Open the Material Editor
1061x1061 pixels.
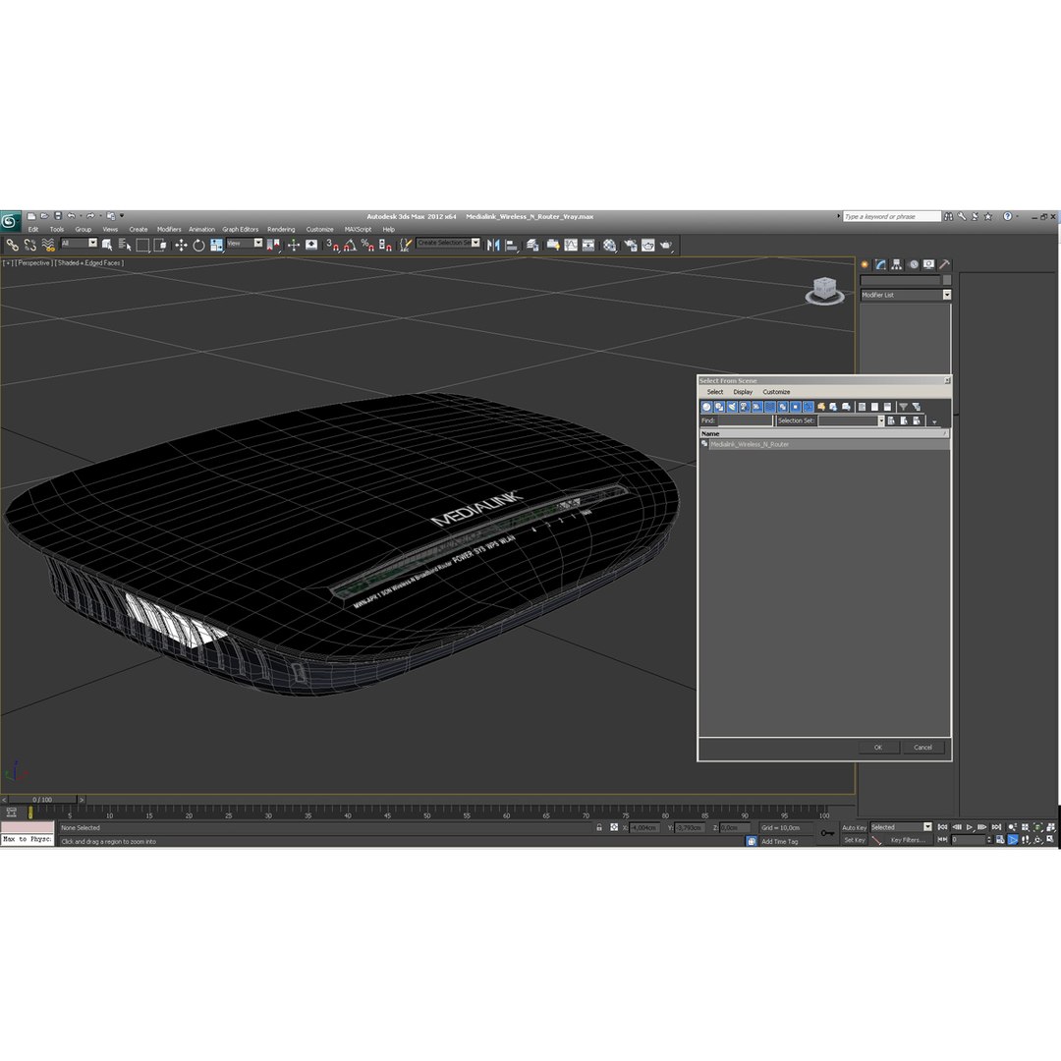[610, 245]
